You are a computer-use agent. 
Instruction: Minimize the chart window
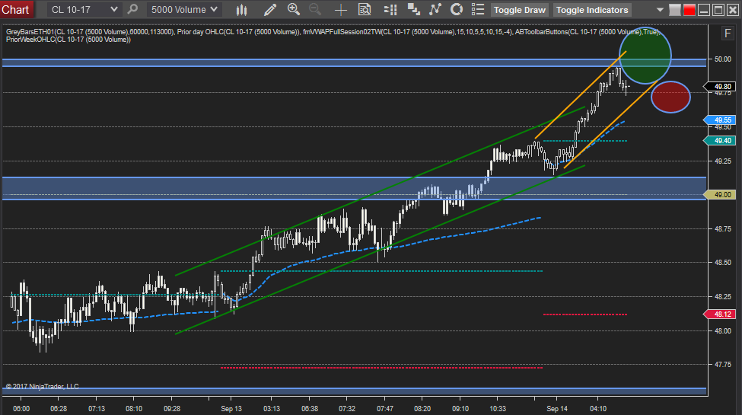point(704,10)
